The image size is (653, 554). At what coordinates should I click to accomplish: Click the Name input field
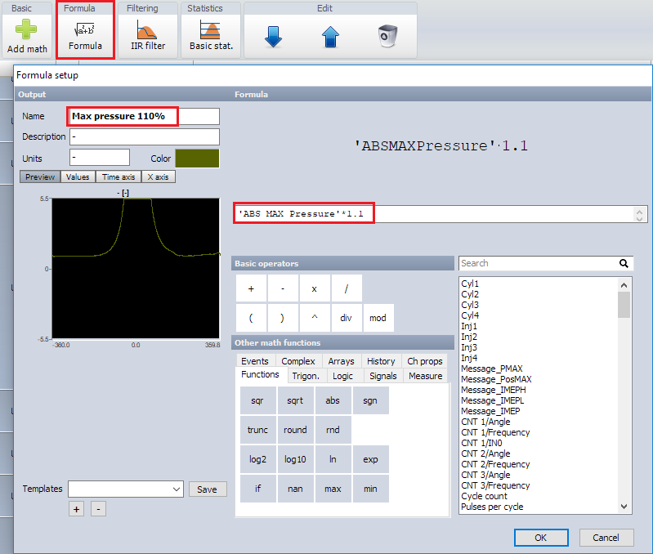(144, 116)
